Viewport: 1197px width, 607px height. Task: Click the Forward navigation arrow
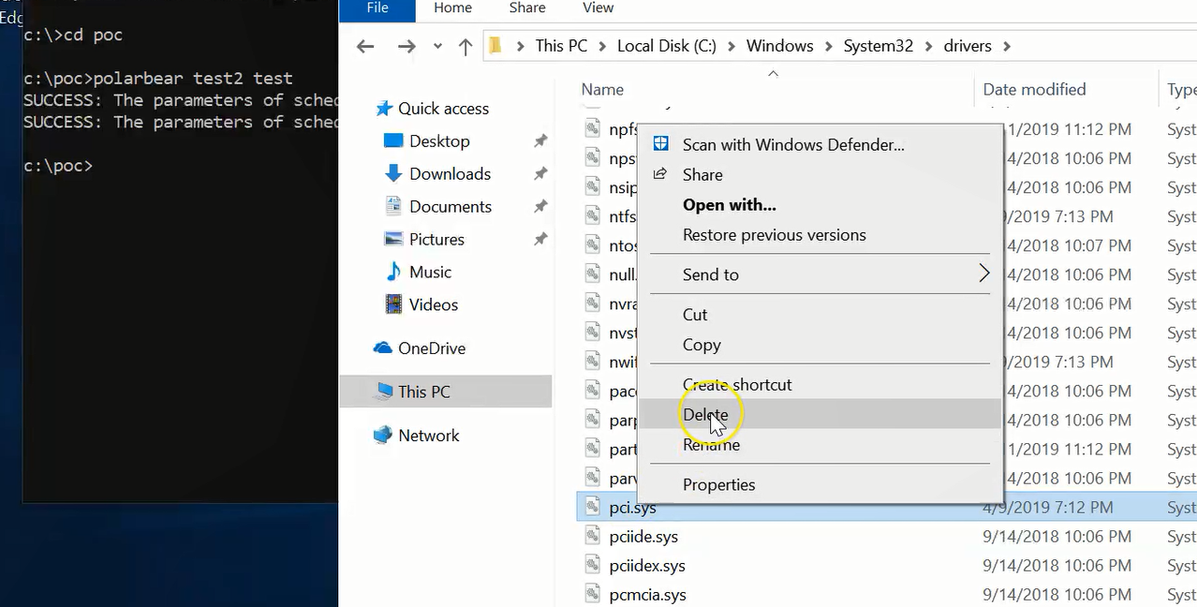406,46
